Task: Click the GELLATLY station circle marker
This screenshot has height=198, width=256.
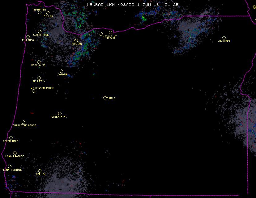Action: click(39, 78)
